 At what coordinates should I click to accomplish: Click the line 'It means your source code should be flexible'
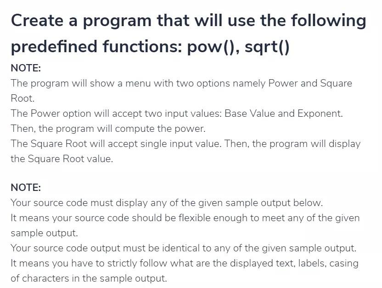click(185, 218)
